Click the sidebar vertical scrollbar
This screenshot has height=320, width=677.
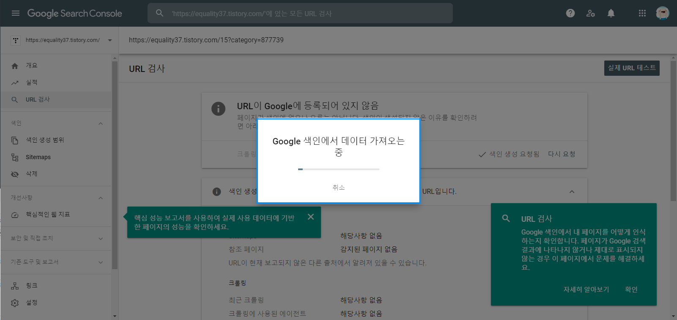coord(115,165)
